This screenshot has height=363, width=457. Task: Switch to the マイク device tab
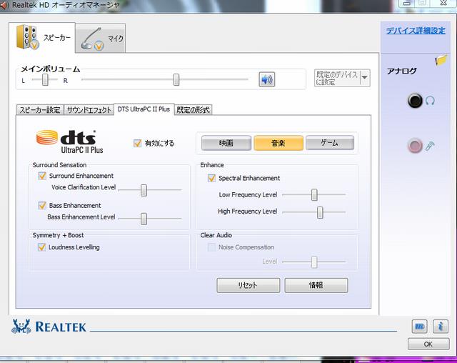coord(101,38)
